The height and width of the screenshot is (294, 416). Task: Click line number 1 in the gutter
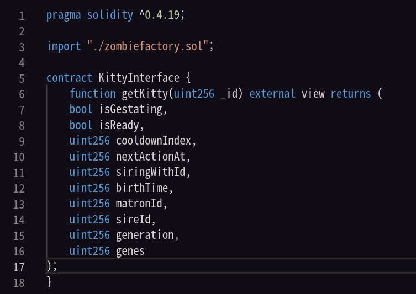22,16
